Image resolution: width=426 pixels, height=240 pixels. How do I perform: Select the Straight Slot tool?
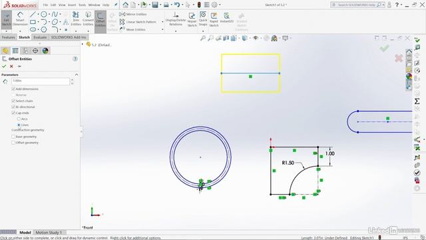33,29
